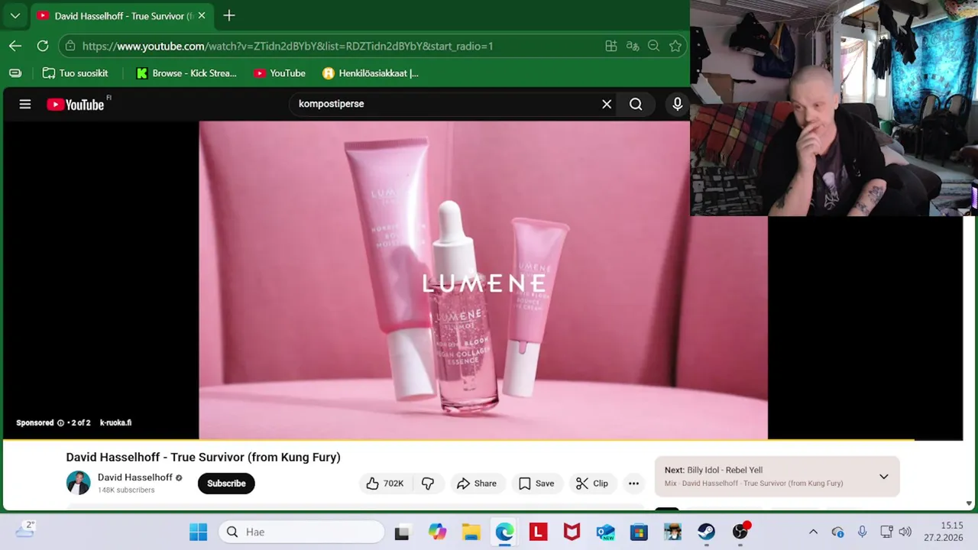Screen dimensions: 978x550
Task: Open Windows Start menu
Action: (198, 532)
